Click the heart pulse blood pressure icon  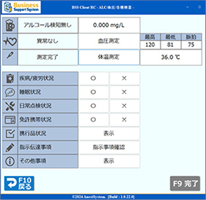click(x=10, y=41)
